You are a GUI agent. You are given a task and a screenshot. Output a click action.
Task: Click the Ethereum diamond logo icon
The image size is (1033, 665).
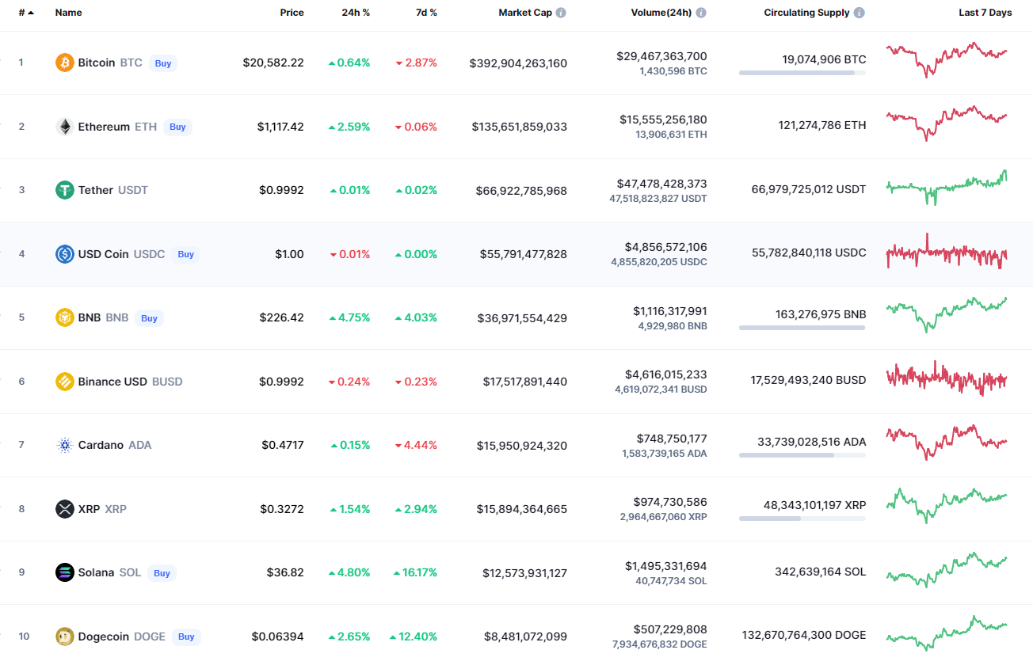pyautogui.click(x=65, y=127)
